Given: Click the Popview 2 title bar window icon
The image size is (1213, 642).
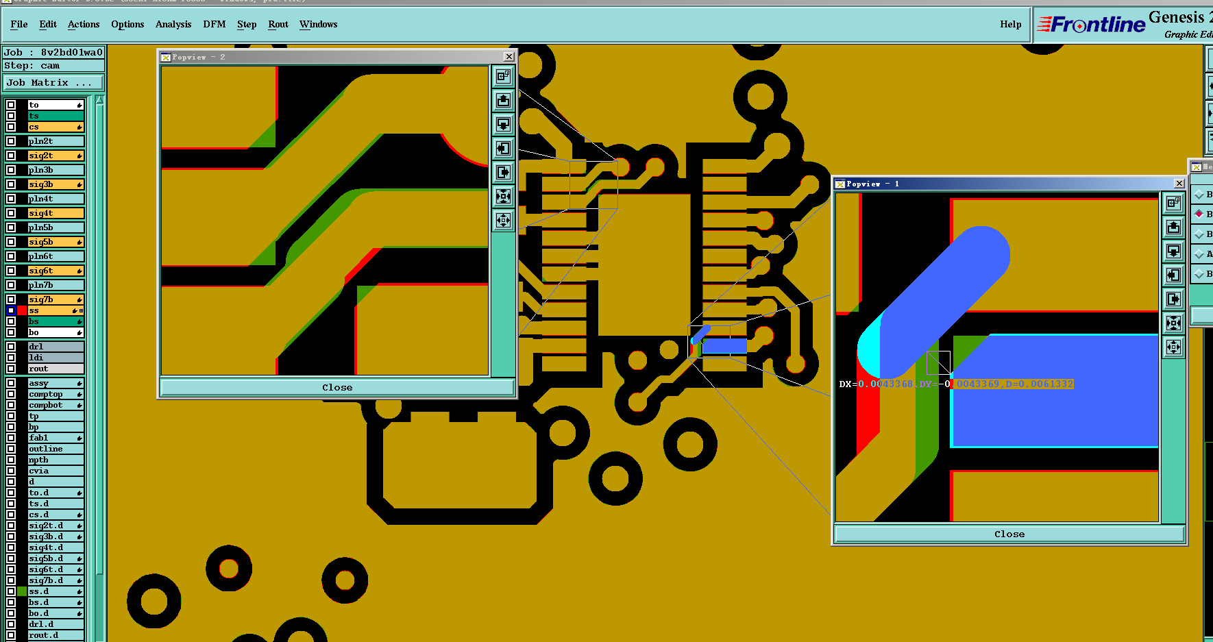Looking at the screenshot, I should [x=166, y=58].
